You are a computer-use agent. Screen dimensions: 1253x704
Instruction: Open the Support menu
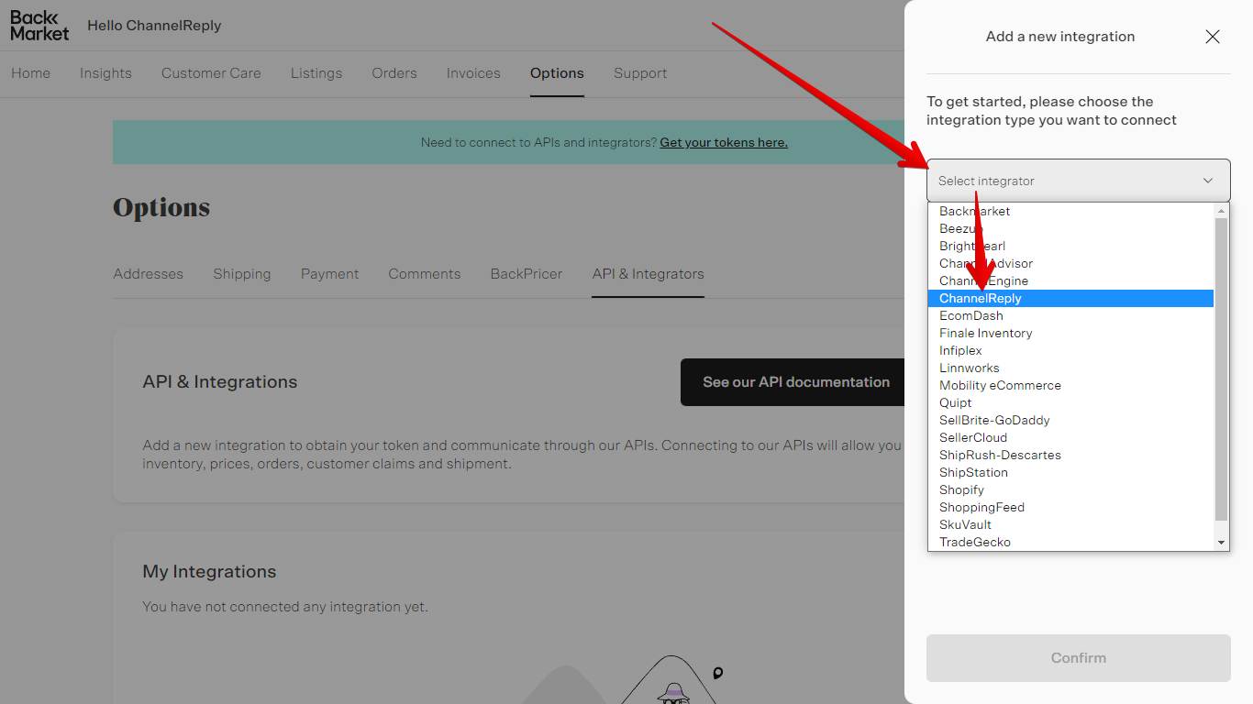point(640,73)
